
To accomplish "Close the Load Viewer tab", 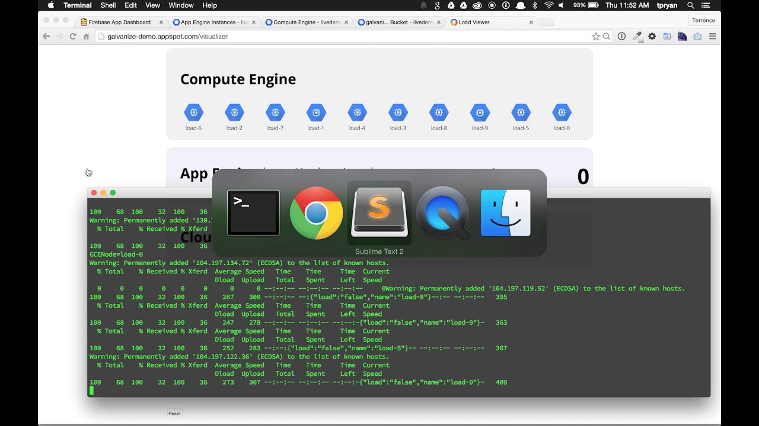I will [x=531, y=22].
